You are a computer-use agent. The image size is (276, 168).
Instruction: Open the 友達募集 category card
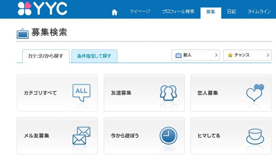144,93
